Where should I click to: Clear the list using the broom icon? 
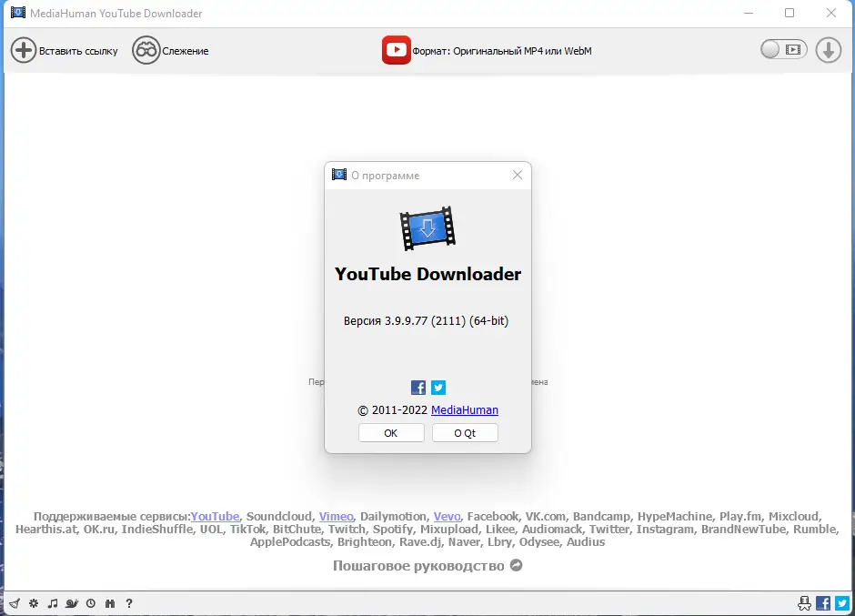pyautogui.click(x=14, y=603)
